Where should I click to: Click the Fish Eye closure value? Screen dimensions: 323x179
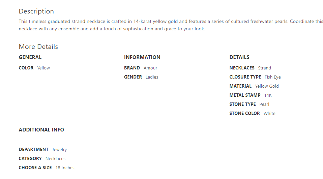272,77
